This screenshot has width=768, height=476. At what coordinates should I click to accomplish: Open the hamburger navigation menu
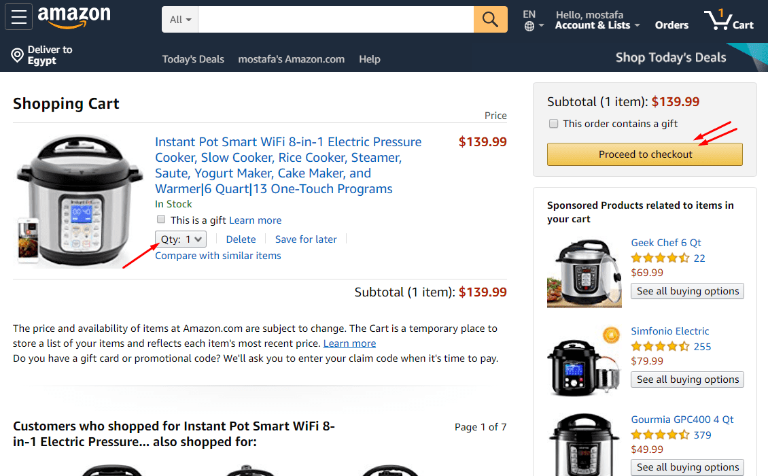click(18, 18)
